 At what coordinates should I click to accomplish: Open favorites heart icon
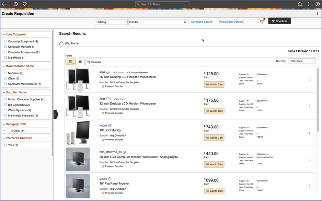25,4
